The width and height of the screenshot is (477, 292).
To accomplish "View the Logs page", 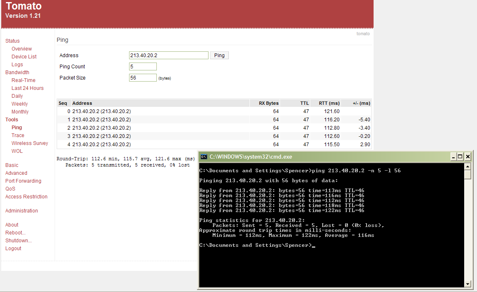I will coord(17,65).
